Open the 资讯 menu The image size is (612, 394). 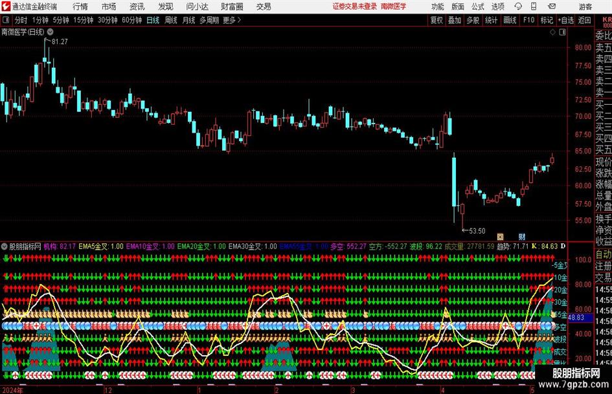[137, 6]
